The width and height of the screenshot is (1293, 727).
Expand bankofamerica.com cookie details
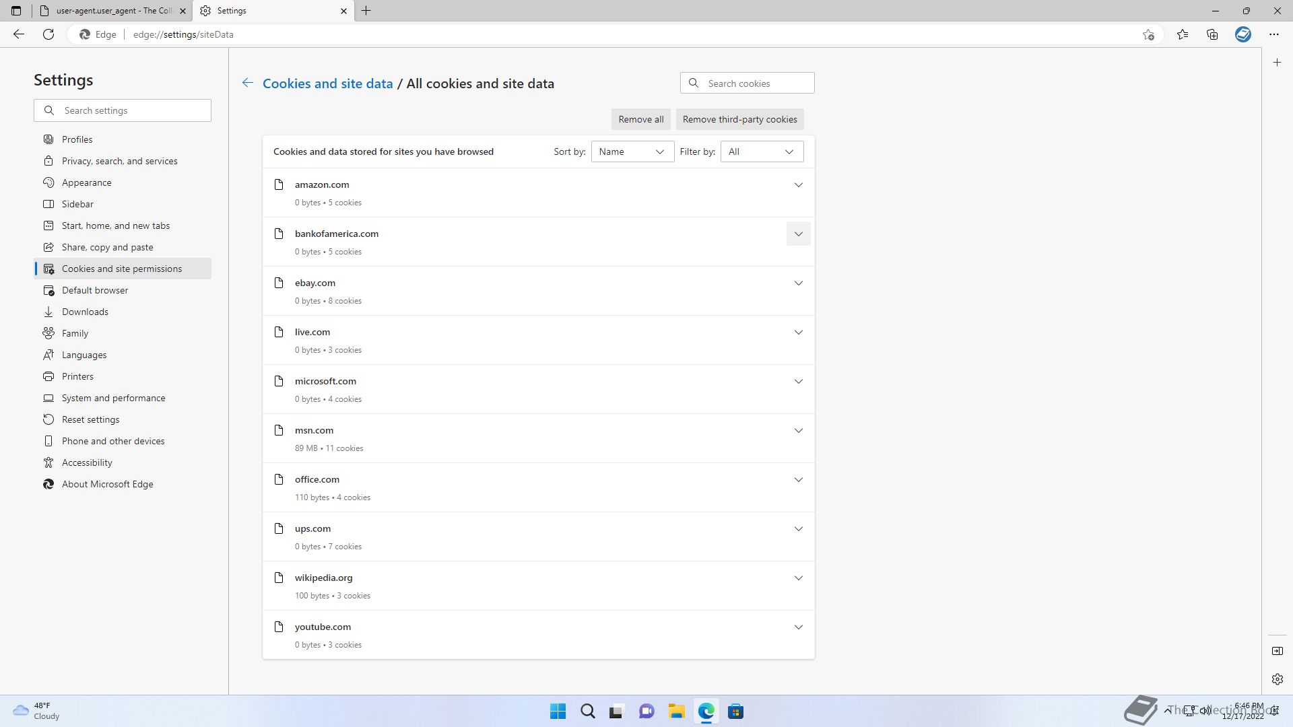(x=799, y=234)
